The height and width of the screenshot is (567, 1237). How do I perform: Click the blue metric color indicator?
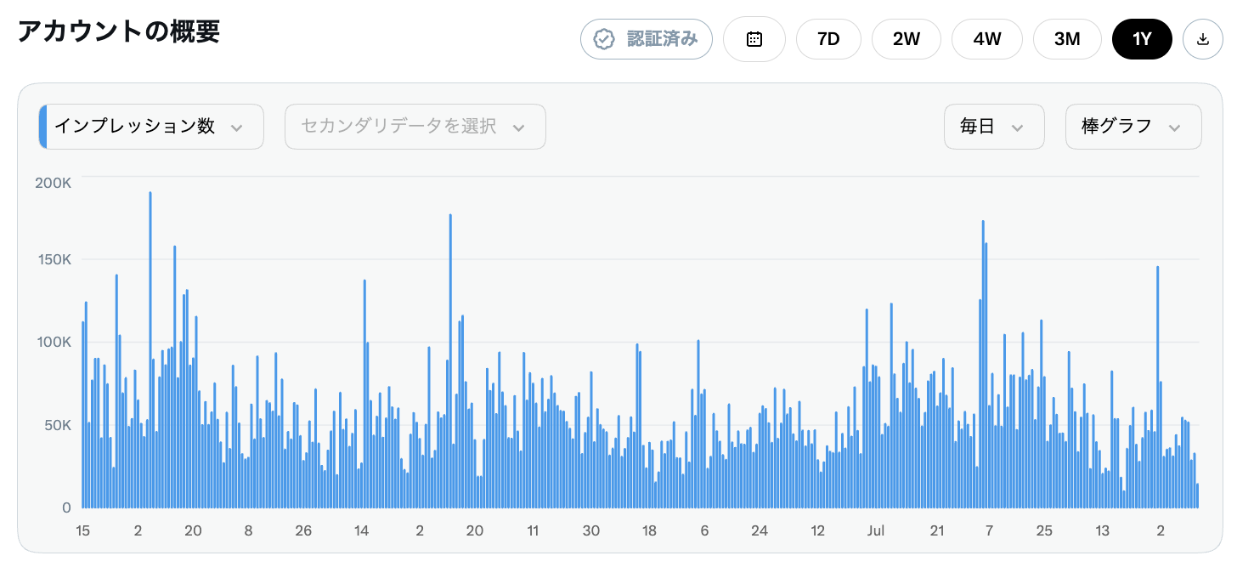[42, 127]
